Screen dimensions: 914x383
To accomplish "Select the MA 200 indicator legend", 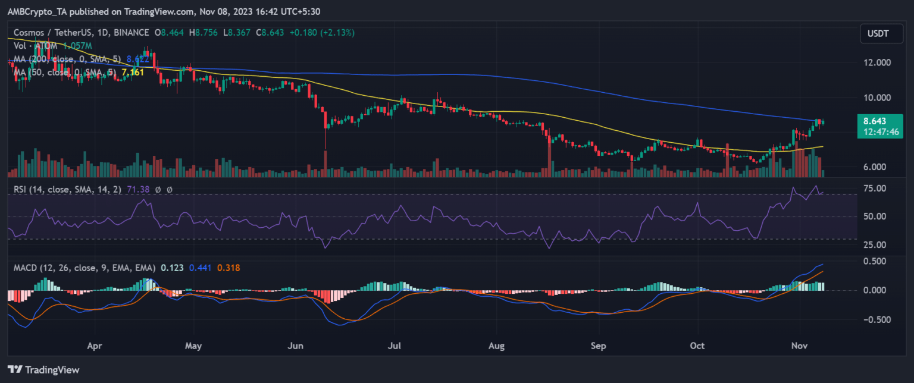I will pos(65,59).
